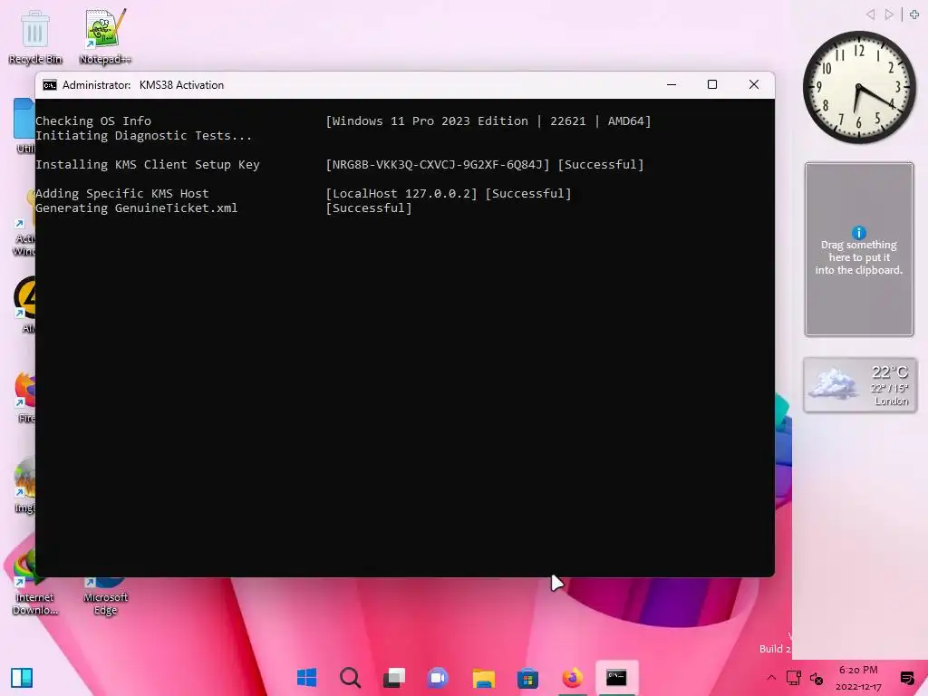Open the Recycle Bin desktop icon
This screenshot has width=928, height=696.
click(35, 37)
